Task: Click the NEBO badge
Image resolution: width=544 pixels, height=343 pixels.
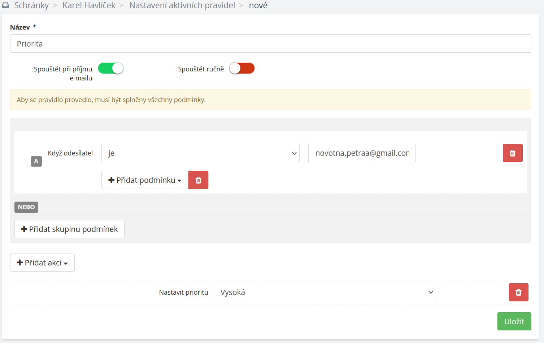Action: (26, 207)
